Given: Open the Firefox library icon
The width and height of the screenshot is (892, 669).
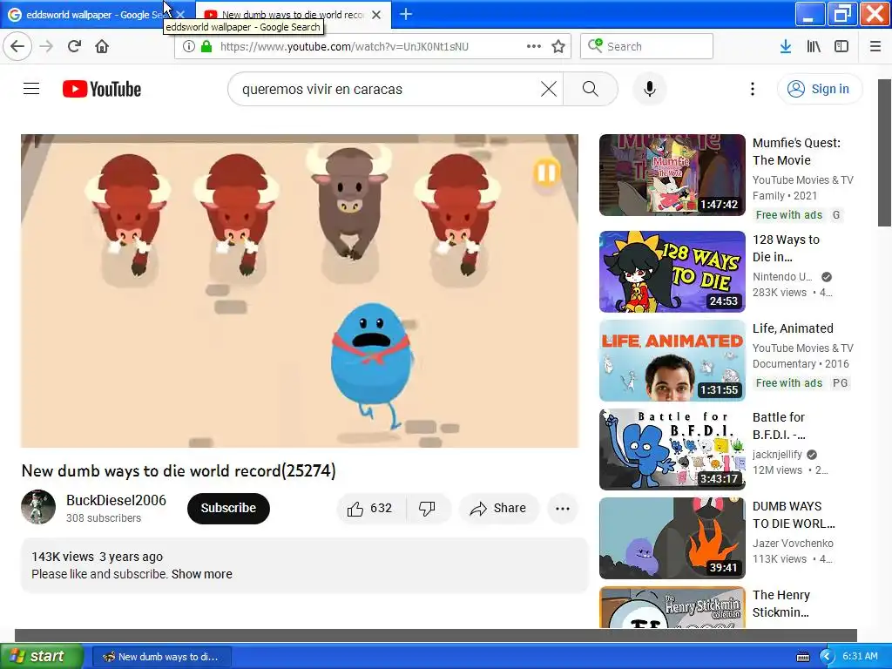Looking at the screenshot, I should click(814, 46).
